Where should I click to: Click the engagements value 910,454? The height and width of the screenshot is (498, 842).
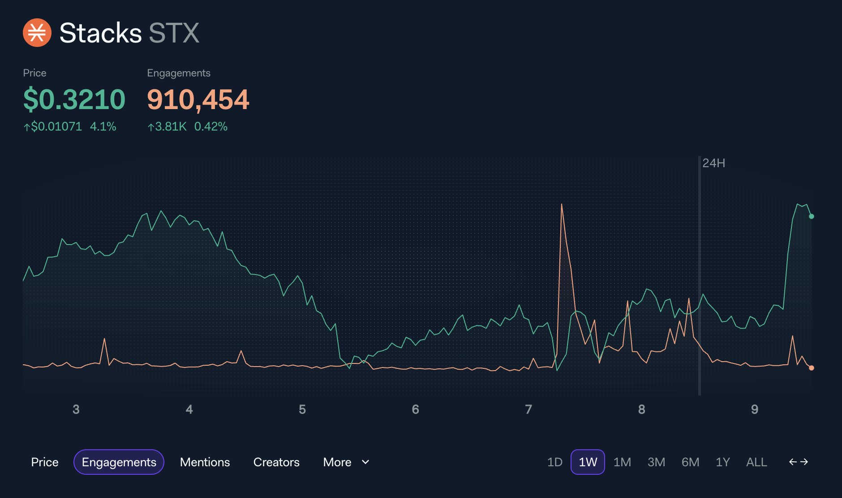pos(198,99)
